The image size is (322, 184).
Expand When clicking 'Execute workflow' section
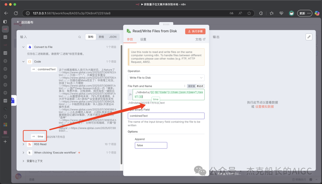pyautogui.click(x=23, y=153)
